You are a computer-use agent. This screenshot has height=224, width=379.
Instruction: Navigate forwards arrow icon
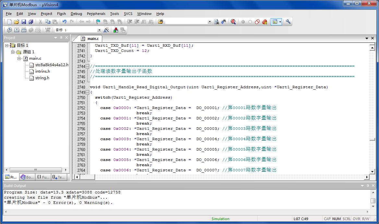click(89, 22)
